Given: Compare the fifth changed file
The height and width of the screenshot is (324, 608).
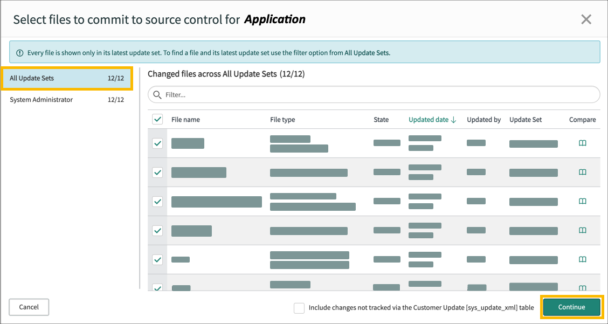Looking at the screenshot, I should (583, 259).
